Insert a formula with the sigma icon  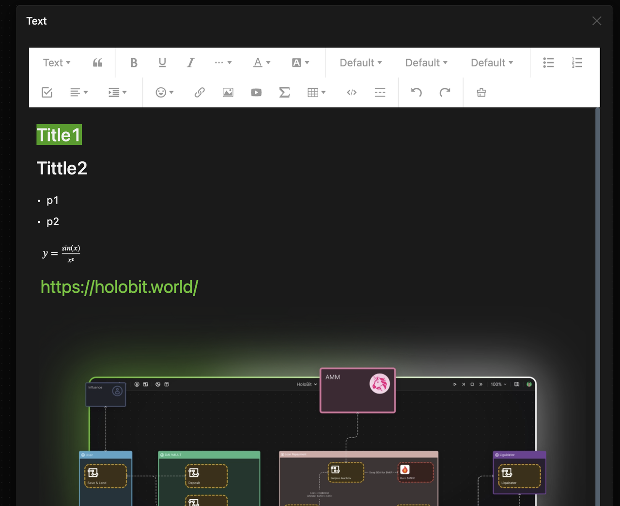(x=284, y=92)
